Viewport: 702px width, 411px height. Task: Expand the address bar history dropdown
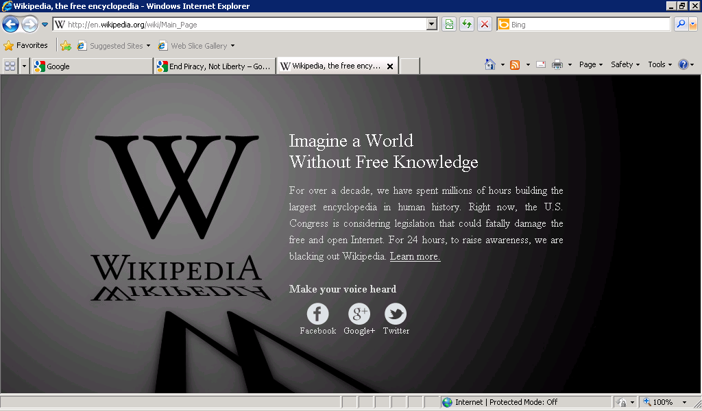pyautogui.click(x=432, y=24)
